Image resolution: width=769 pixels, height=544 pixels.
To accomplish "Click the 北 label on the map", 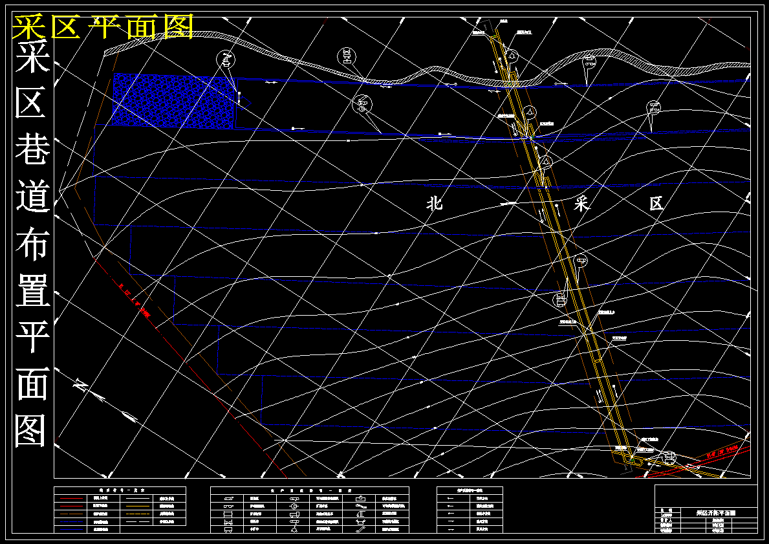I will click(x=435, y=202).
